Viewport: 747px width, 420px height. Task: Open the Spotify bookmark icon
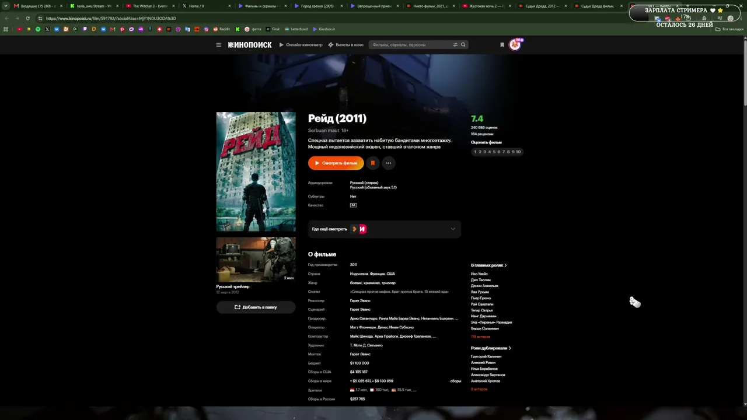coord(38,29)
